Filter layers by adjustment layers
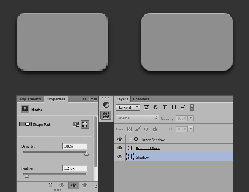Screen dimensions: 249x192 click(155, 108)
